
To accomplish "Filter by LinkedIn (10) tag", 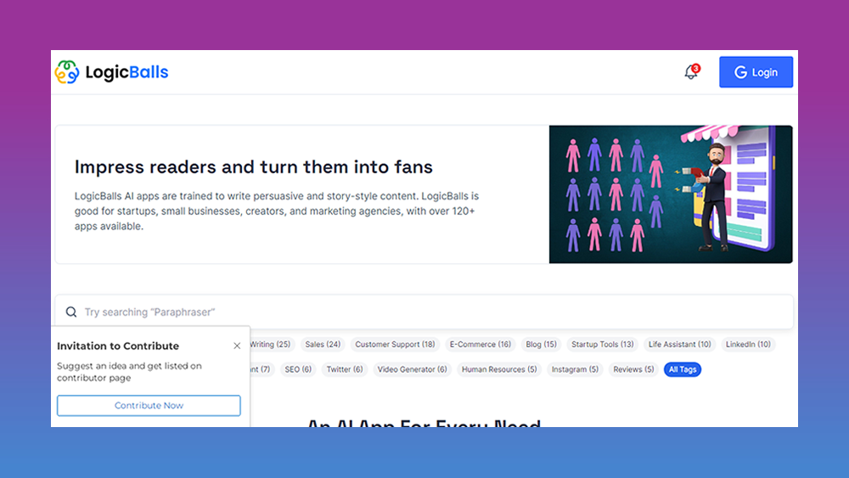I will pyautogui.click(x=748, y=345).
